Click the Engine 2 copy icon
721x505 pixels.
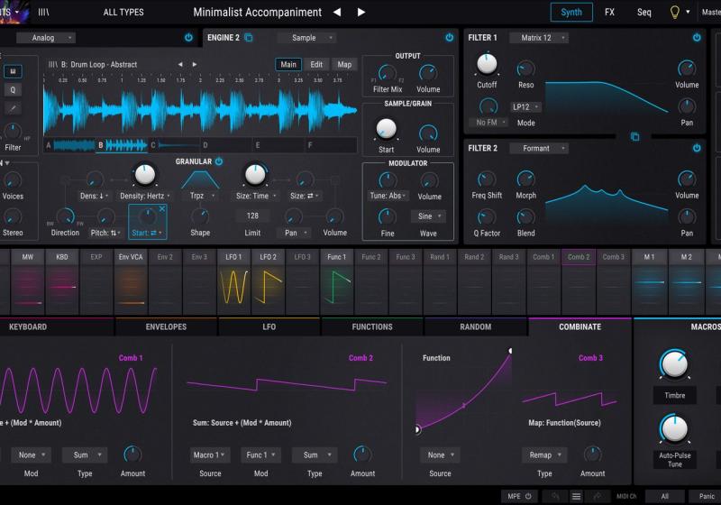point(249,38)
